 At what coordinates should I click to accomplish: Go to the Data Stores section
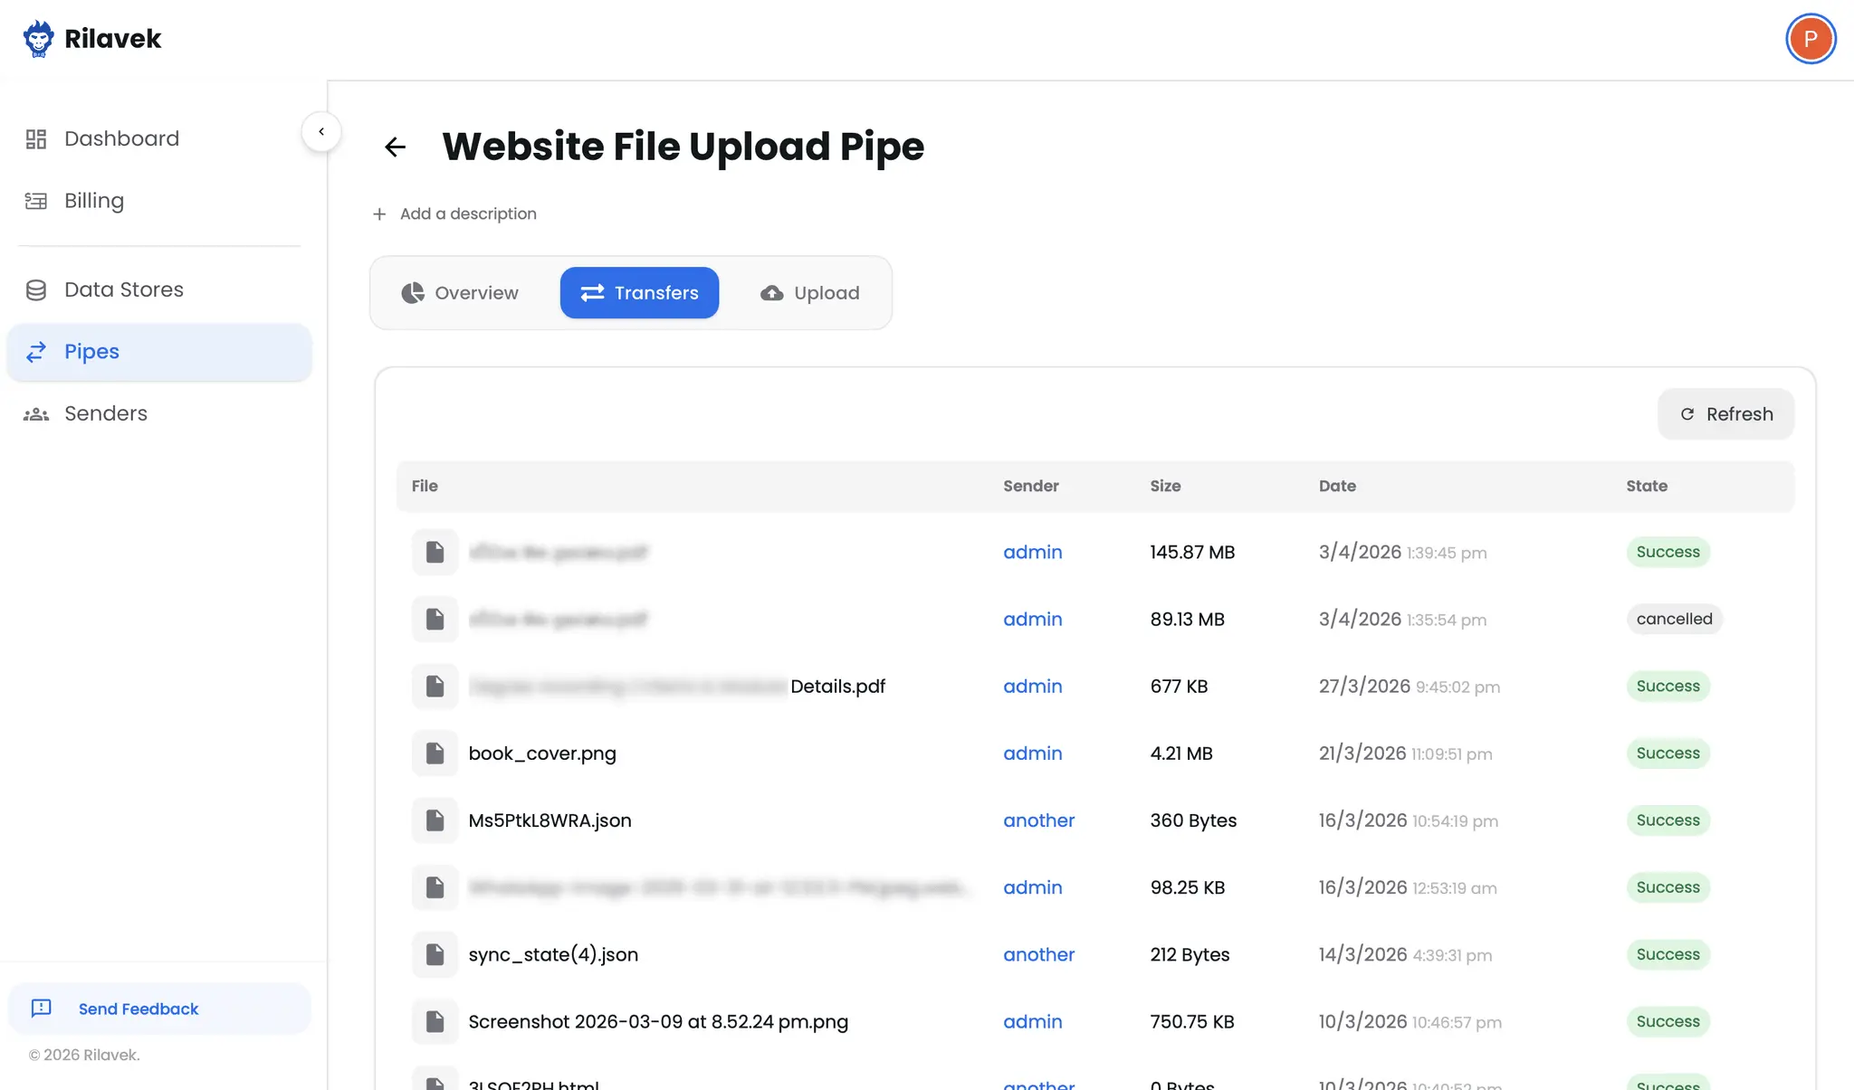click(x=158, y=289)
